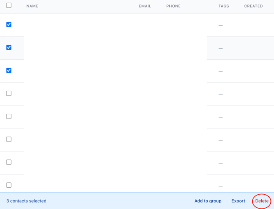Screen dimensions: 274x209
Task: Open Add to group for selected contacts
Action: tap(208, 201)
